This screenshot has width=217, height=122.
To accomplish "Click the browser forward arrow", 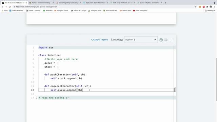I will 6,7.
